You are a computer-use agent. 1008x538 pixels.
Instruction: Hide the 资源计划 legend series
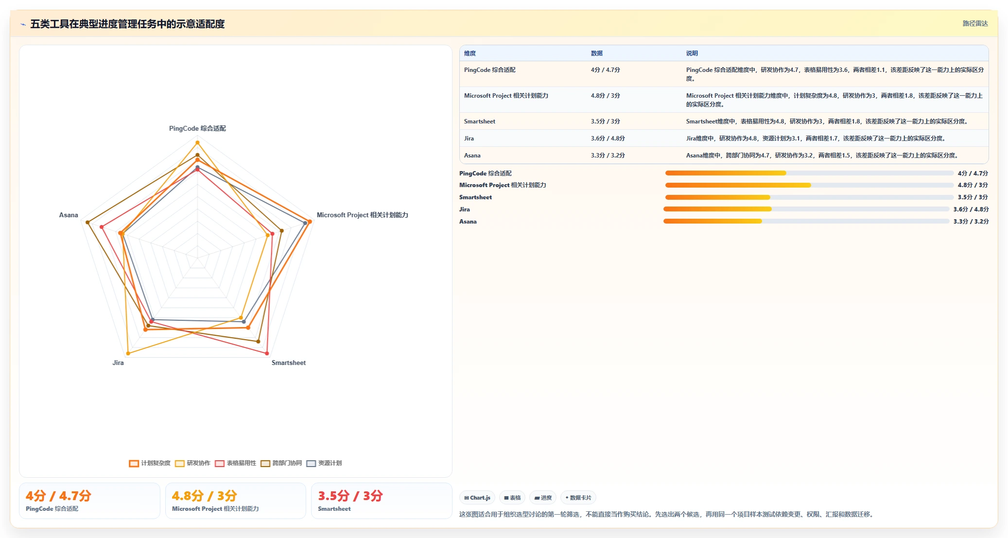(324, 463)
